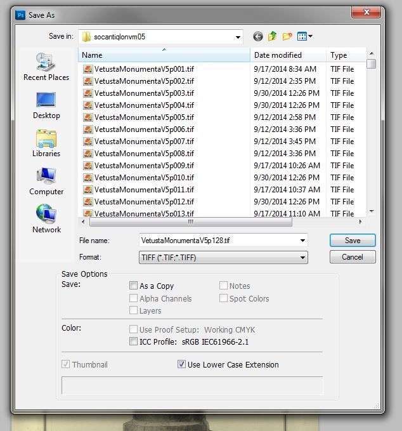Open Recent Places in sidebar
Viewport: 402px width, 431px height.
pos(46,67)
